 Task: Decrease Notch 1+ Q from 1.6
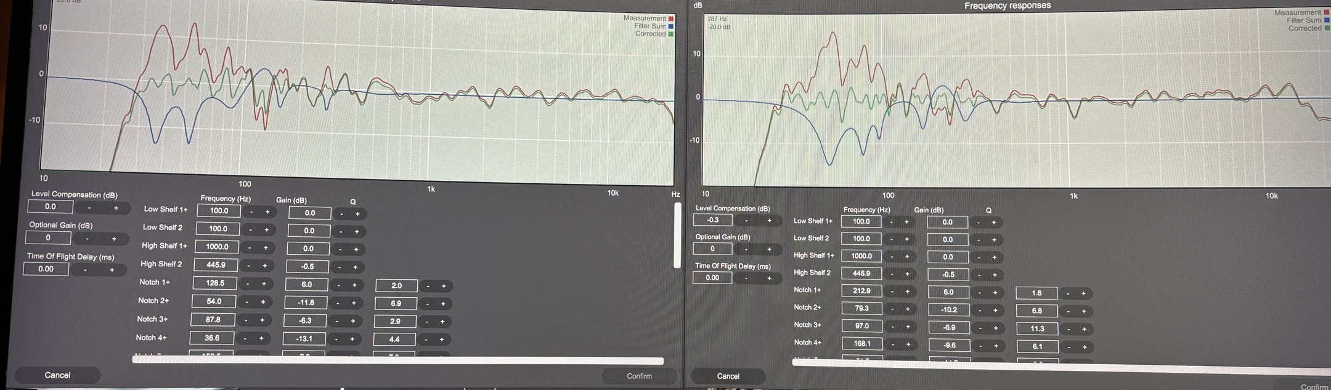(1068, 293)
